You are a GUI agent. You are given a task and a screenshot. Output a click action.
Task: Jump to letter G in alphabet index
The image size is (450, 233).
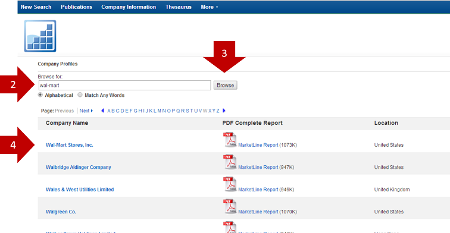(x=136, y=111)
